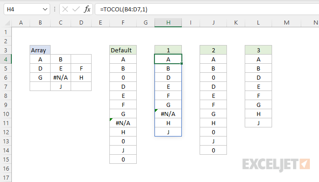
Task: Click cell J in the Array table
Action: 61,86
